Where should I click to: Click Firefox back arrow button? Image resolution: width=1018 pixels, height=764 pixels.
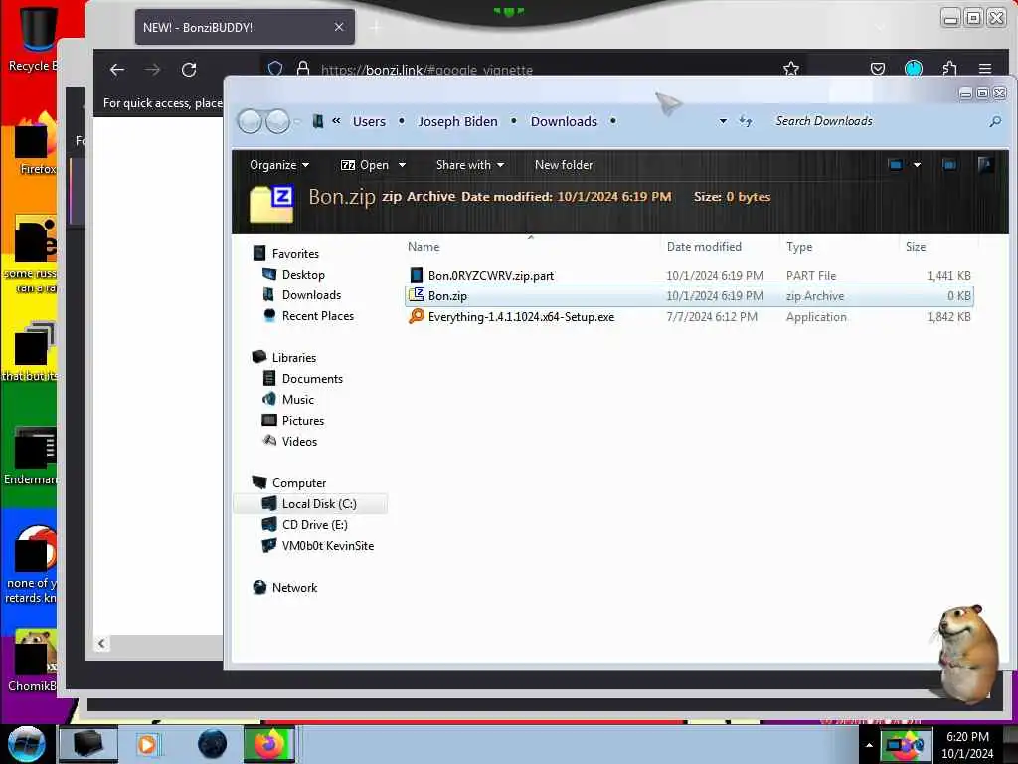tap(117, 70)
